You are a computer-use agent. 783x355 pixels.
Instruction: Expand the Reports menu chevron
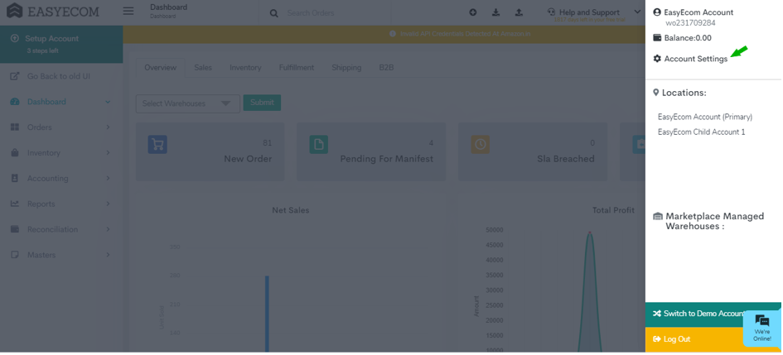(x=108, y=204)
